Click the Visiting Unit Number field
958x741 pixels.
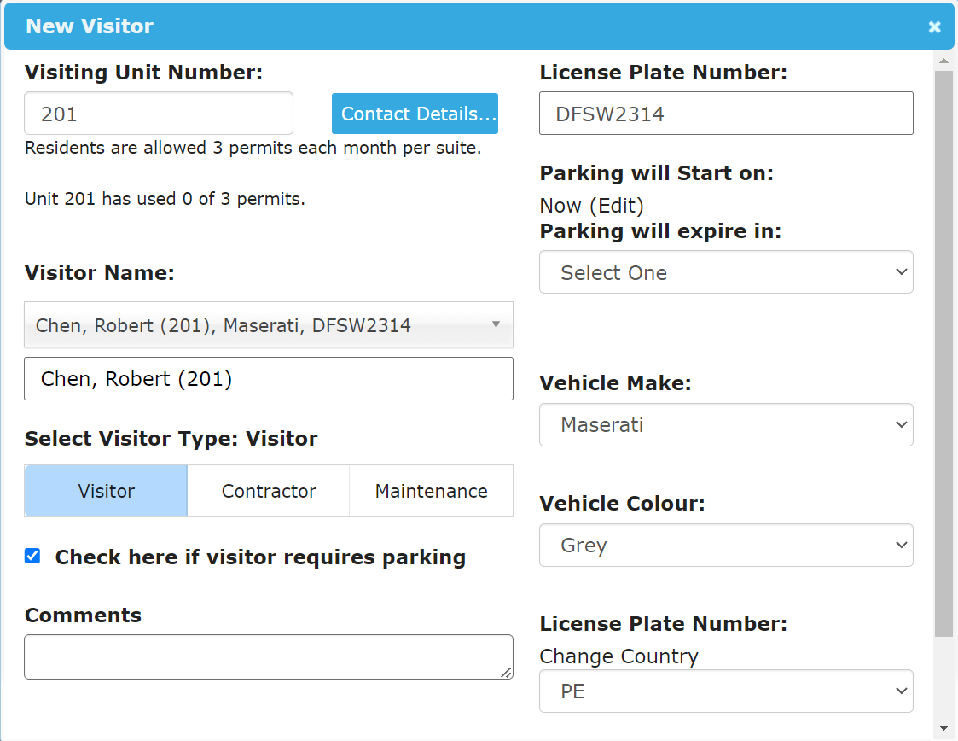(158, 113)
